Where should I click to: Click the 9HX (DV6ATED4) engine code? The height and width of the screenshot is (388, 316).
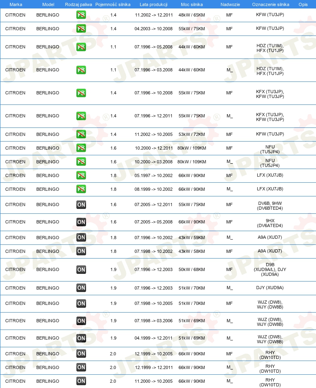click(x=270, y=223)
